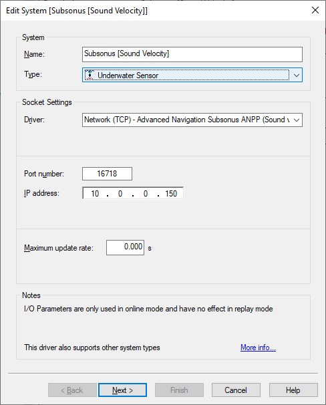
Task: Focus the Maximum update rate field
Action: click(125, 247)
